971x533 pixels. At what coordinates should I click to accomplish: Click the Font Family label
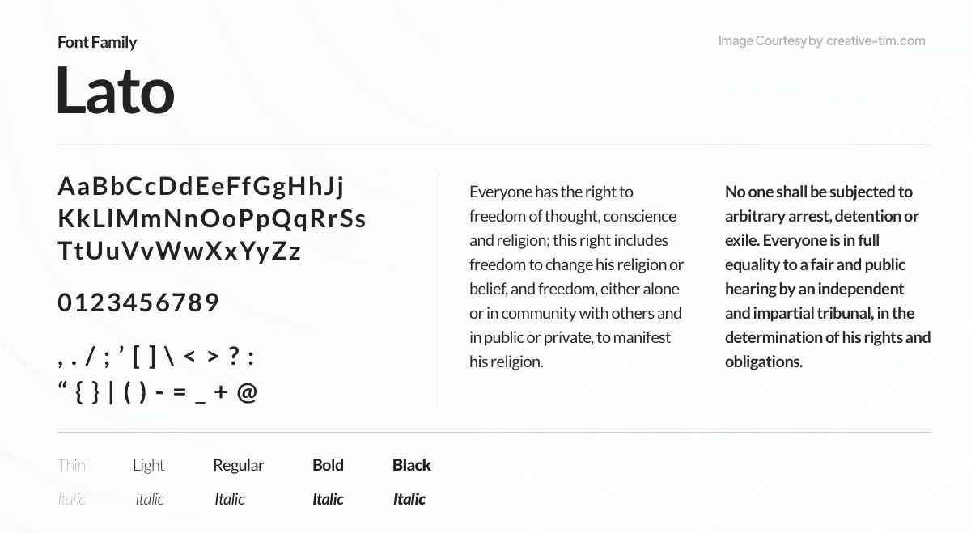coord(97,42)
